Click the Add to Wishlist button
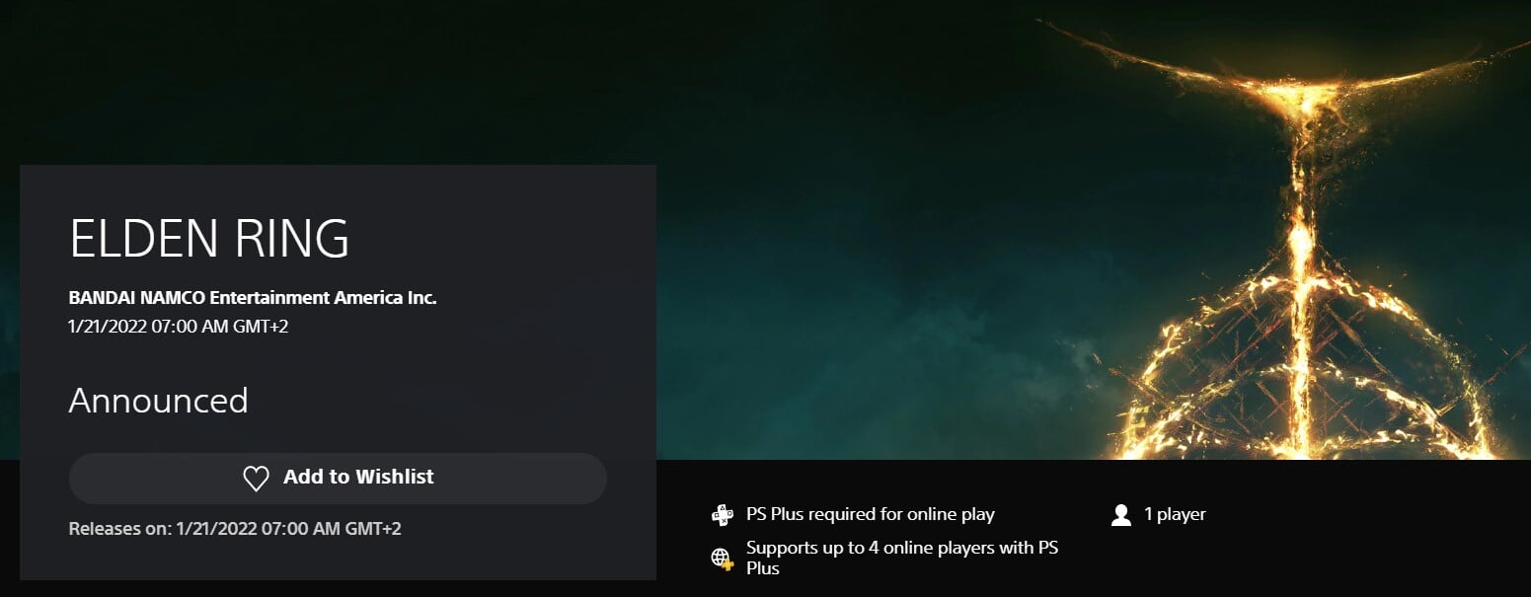1531x597 pixels. [338, 479]
